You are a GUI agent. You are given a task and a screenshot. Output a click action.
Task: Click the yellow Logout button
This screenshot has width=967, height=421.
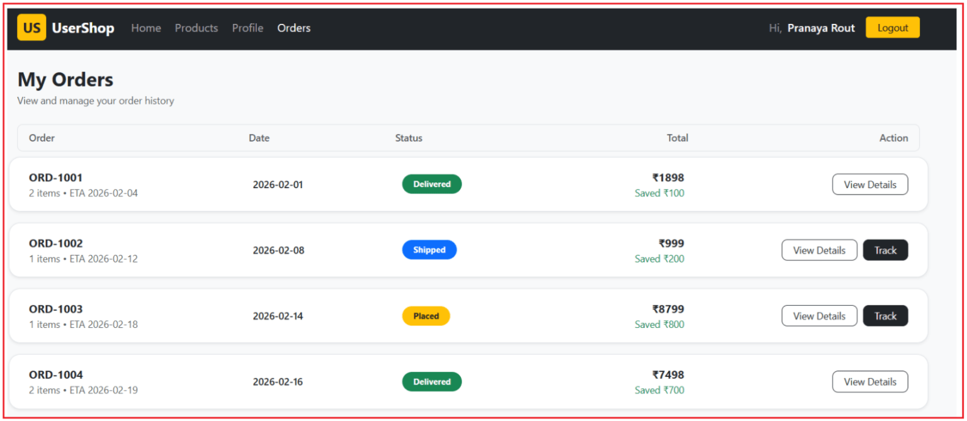tap(893, 28)
